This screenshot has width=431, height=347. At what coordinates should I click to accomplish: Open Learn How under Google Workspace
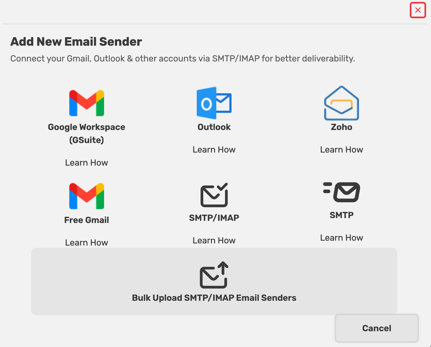86,163
